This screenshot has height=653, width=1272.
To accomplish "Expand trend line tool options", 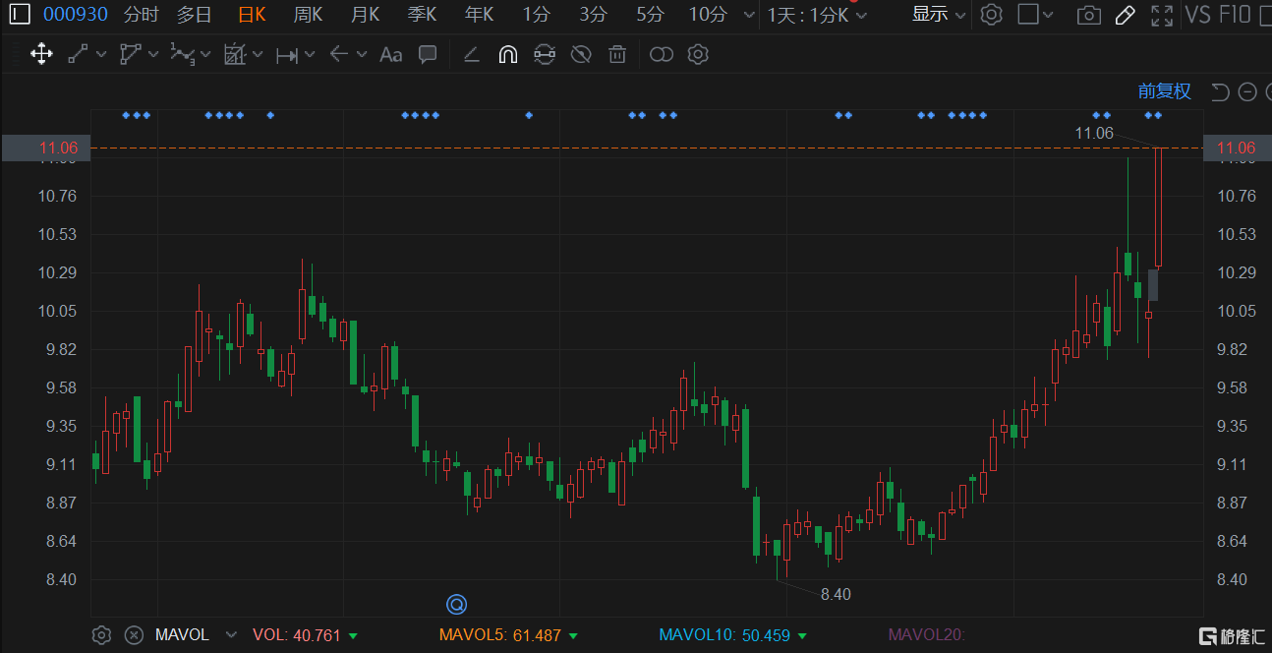I will click(x=100, y=55).
